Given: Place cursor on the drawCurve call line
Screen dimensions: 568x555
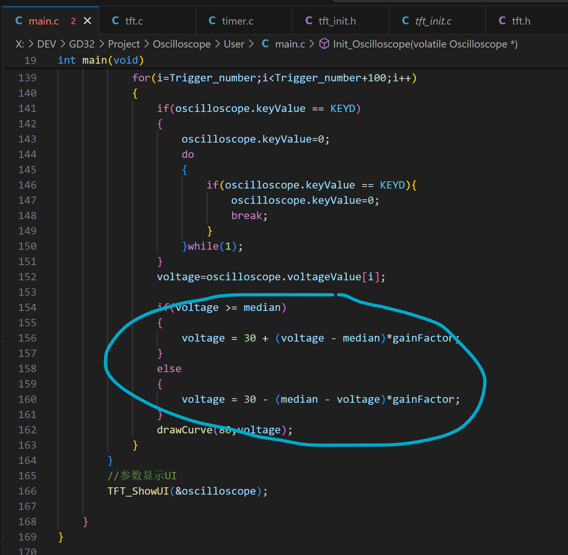Looking at the screenshot, I should [x=184, y=430].
